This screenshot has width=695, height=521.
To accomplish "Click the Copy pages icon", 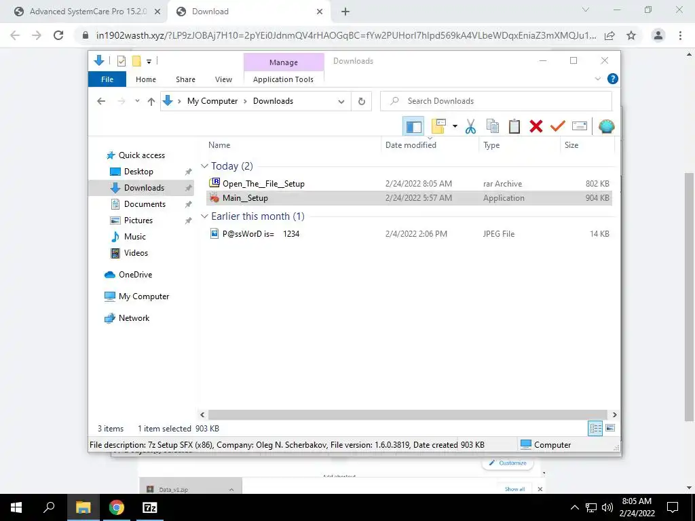I will (493, 126).
